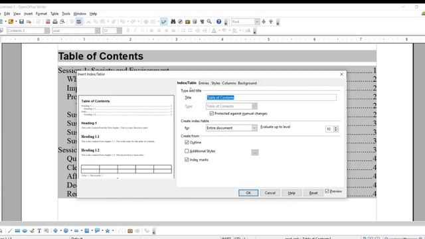Select the Freeform Line drawing tool
The image size is (425, 239).
[x=32, y=231]
